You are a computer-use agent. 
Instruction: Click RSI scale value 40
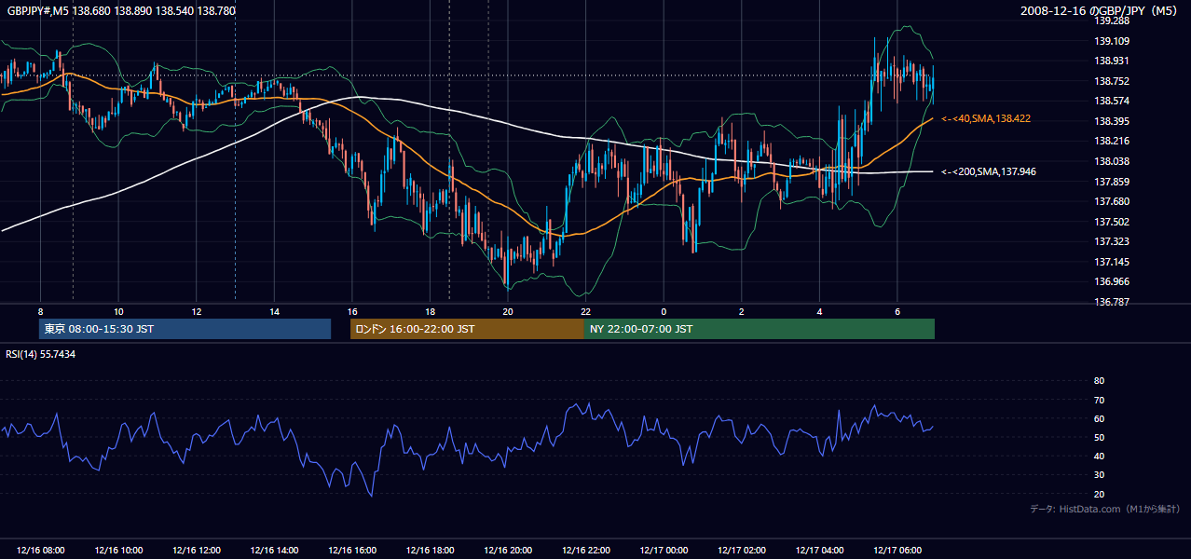(x=1099, y=456)
